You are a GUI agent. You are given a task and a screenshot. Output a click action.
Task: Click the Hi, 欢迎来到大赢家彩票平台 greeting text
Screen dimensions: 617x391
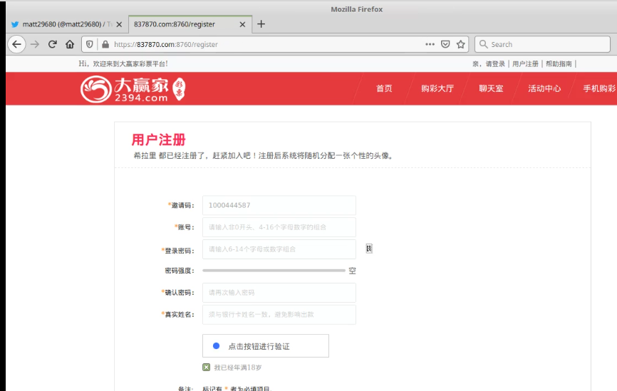pyautogui.click(x=123, y=63)
